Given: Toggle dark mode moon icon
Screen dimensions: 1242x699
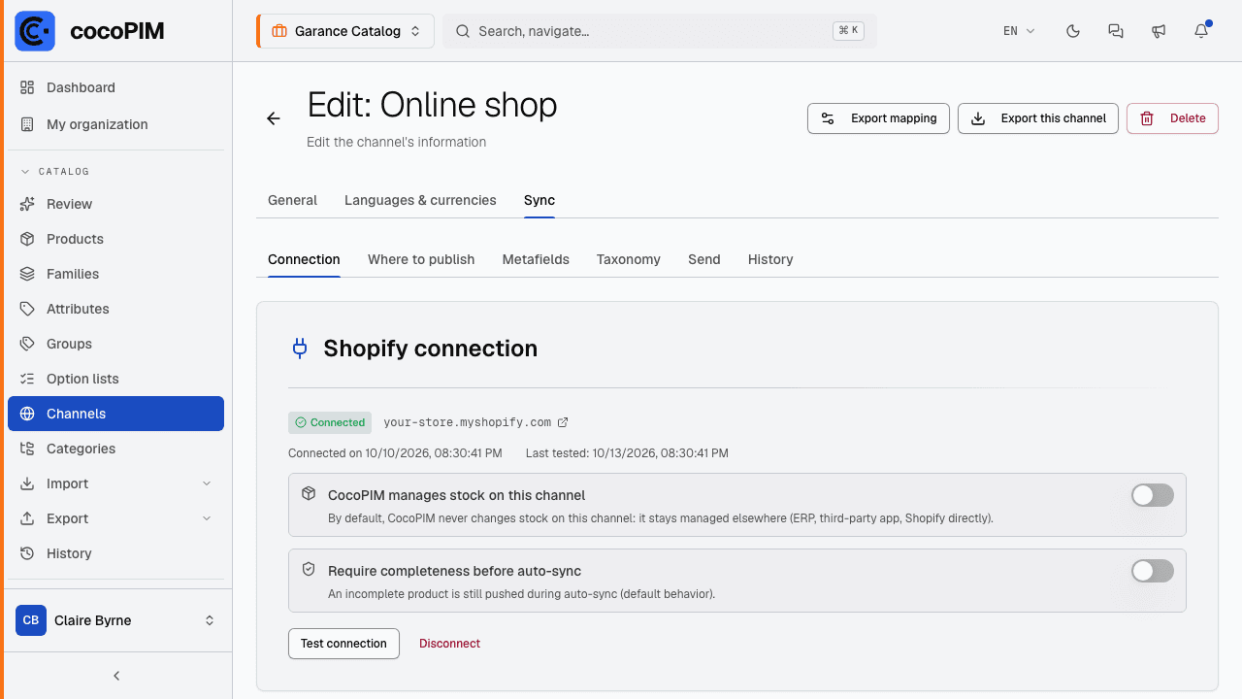Looking at the screenshot, I should pos(1073,31).
